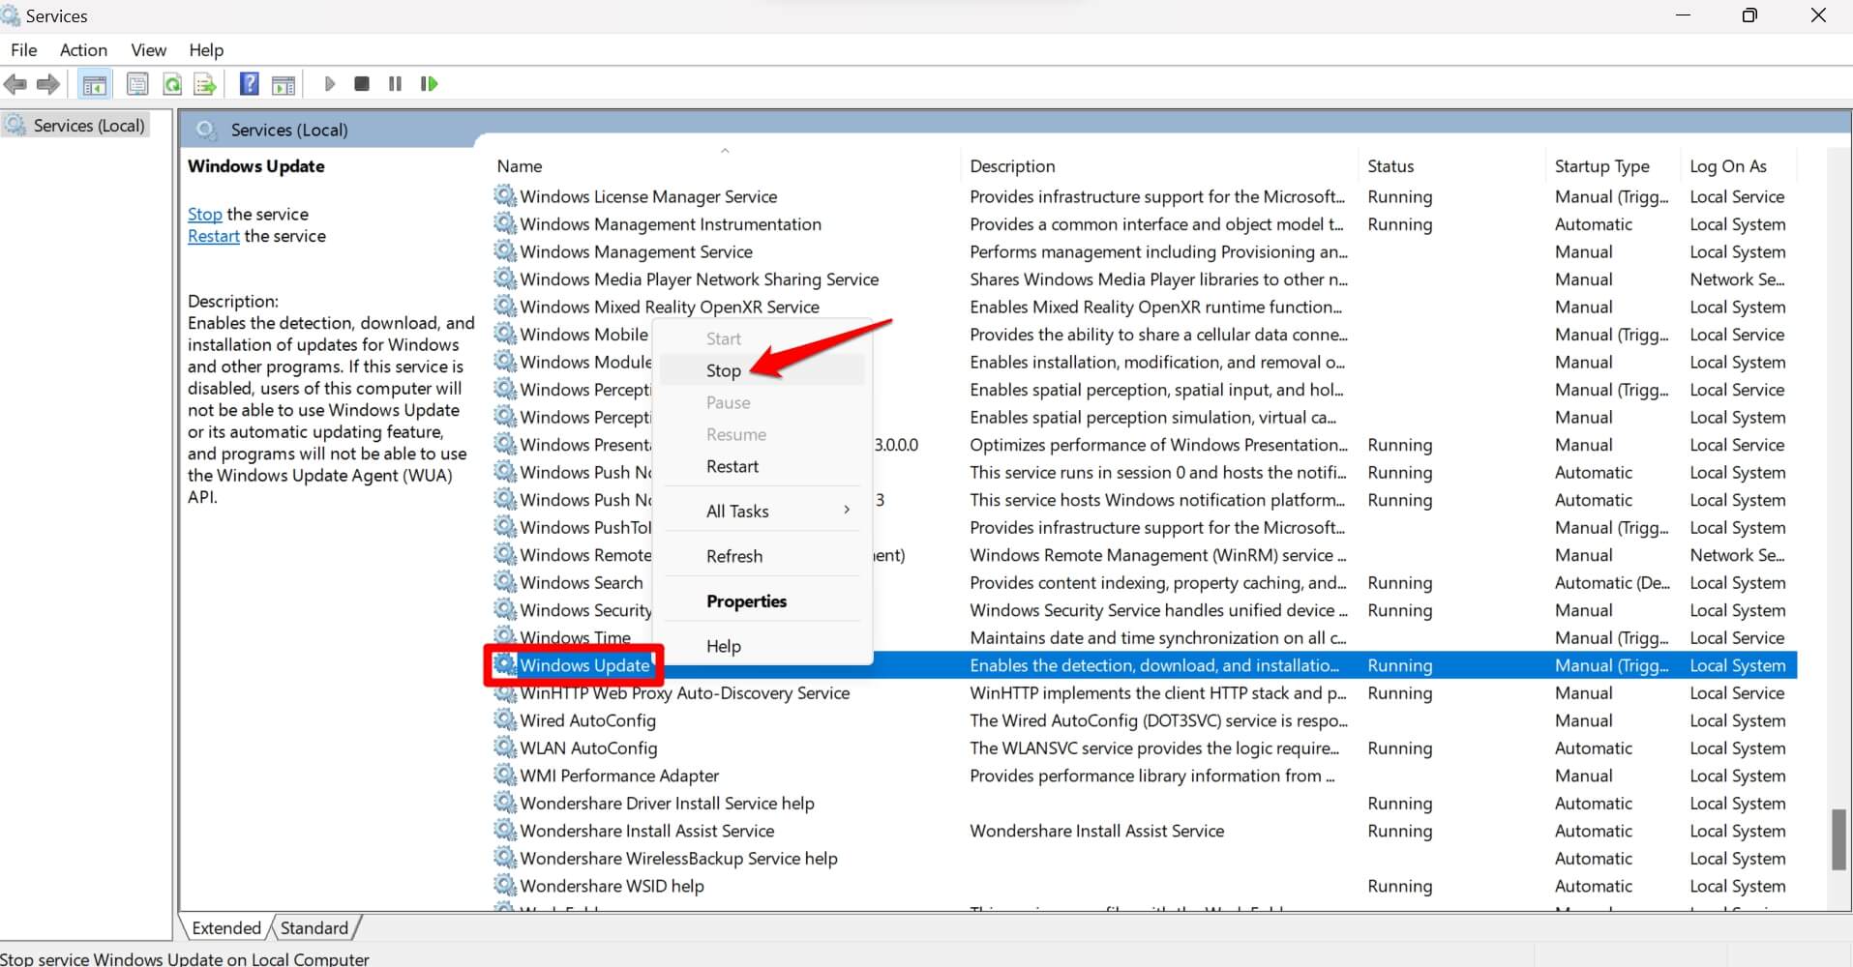
Task: Click the Restart the service link
Action: pyautogui.click(x=214, y=236)
